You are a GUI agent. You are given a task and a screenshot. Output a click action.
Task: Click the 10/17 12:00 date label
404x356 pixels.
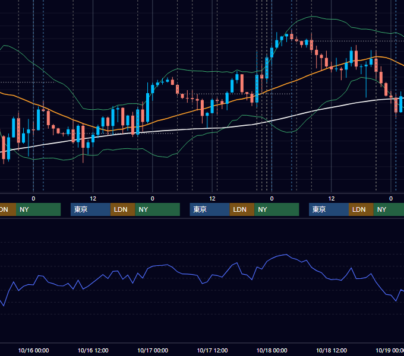tap(212, 350)
